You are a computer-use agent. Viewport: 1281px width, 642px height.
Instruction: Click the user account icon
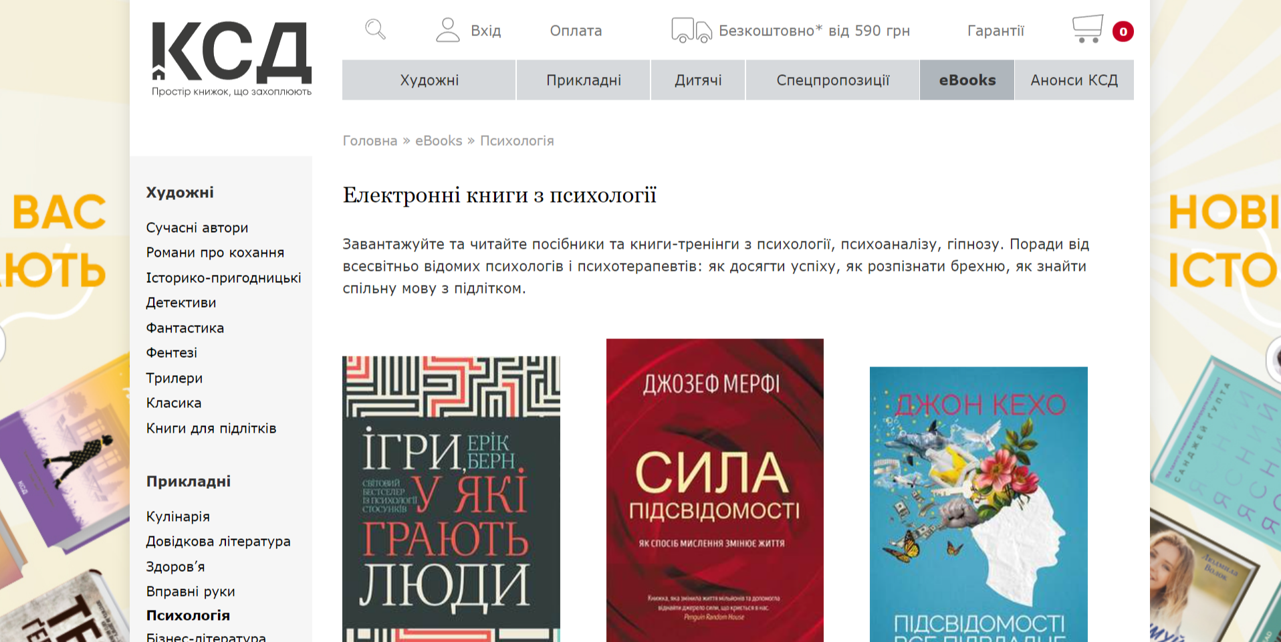coord(447,30)
